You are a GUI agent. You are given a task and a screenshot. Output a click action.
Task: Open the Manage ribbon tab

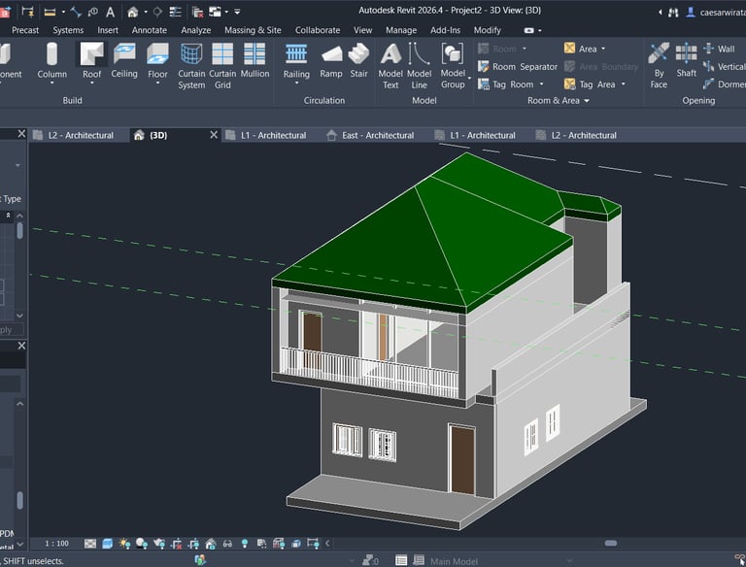(x=401, y=30)
